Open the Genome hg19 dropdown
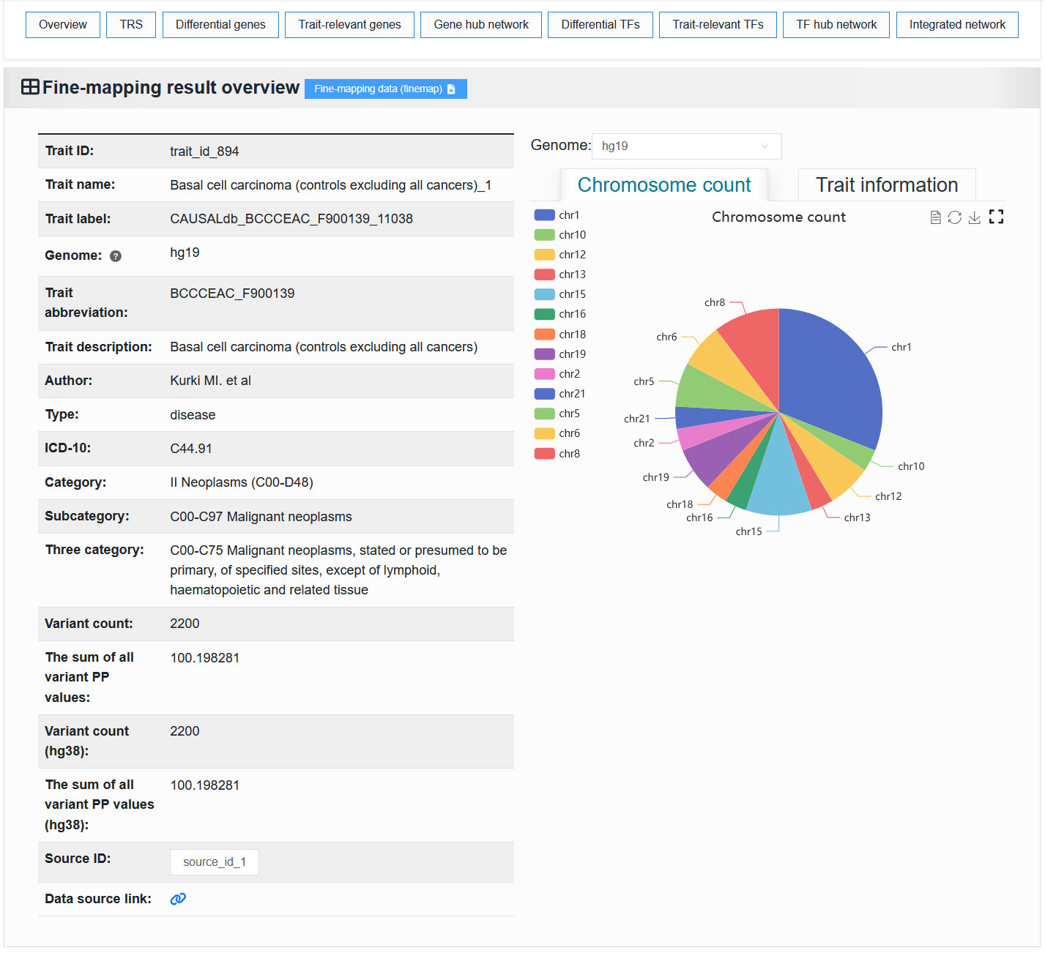Screen dimensions: 1045x953 pos(686,146)
